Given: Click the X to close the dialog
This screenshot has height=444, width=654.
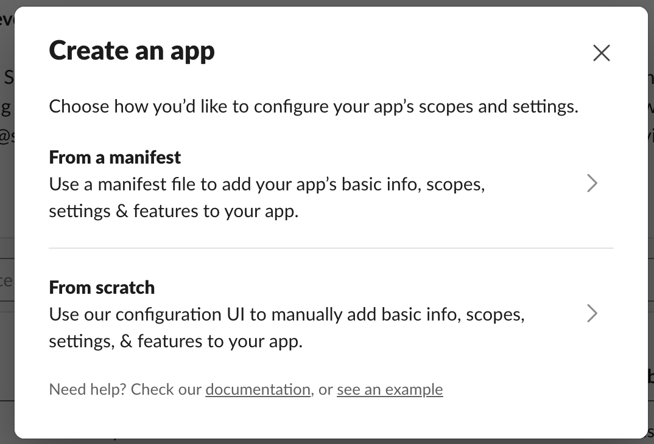Looking at the screenshot, I should point(602,53).
